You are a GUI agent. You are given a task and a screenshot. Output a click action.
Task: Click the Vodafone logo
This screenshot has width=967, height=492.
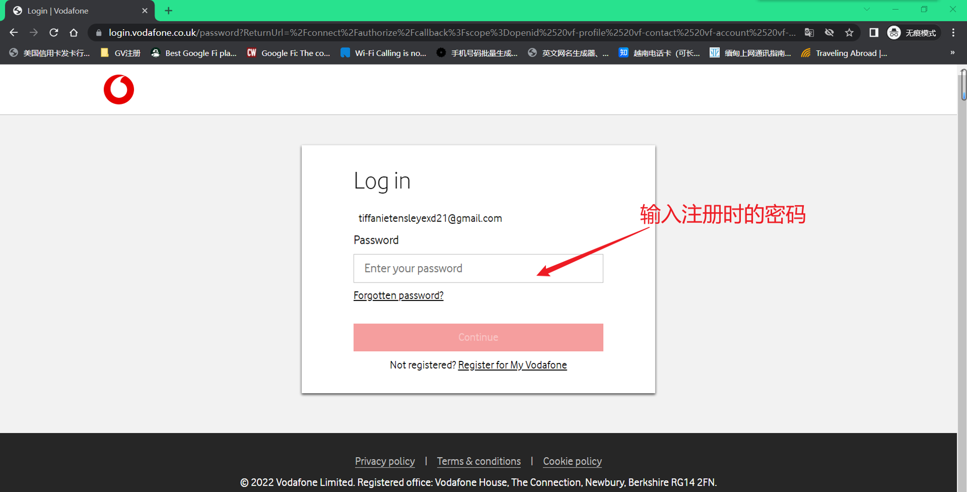119,90
